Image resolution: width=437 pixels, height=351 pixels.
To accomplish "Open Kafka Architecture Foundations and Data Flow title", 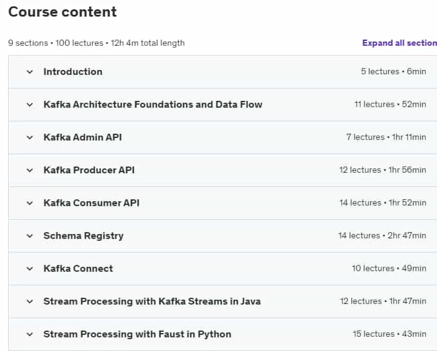I will (153, 105).
